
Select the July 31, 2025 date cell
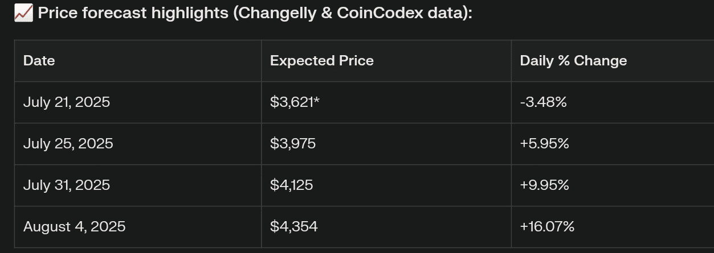(x=67, y=185)
